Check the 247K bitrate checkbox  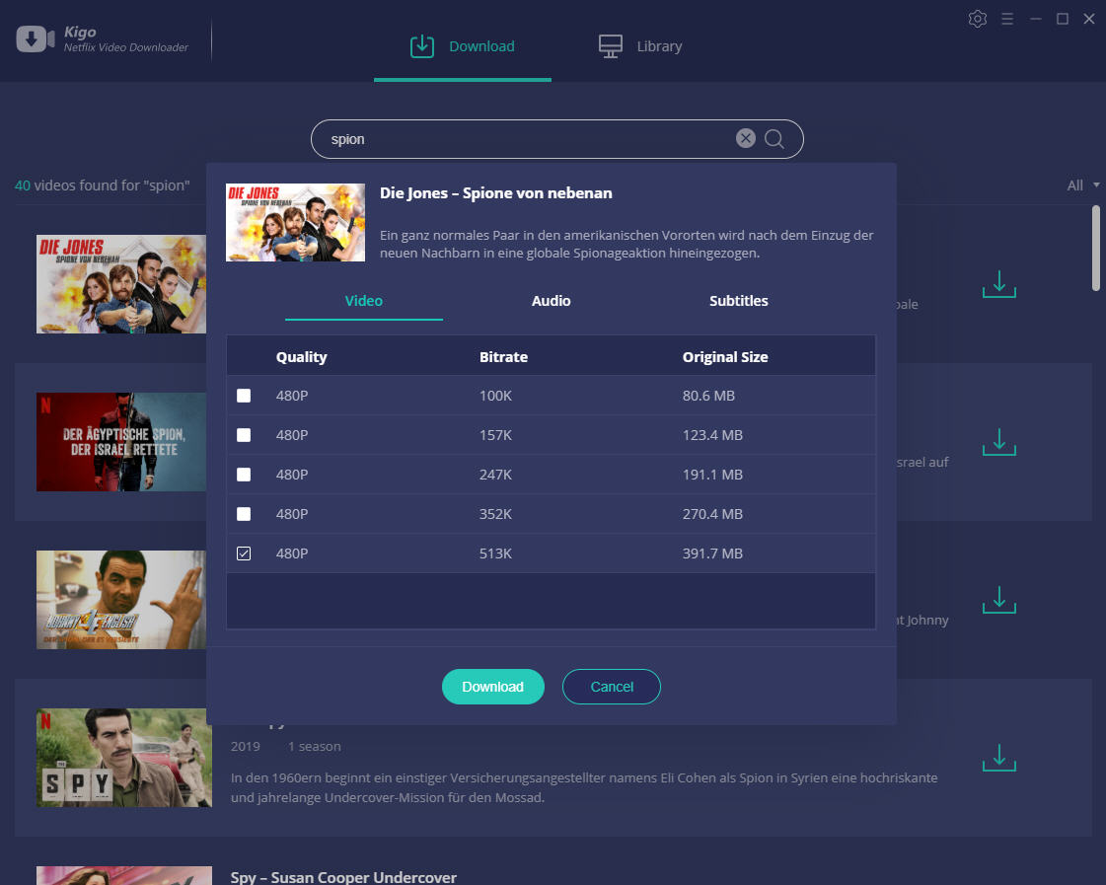[244, 475]
